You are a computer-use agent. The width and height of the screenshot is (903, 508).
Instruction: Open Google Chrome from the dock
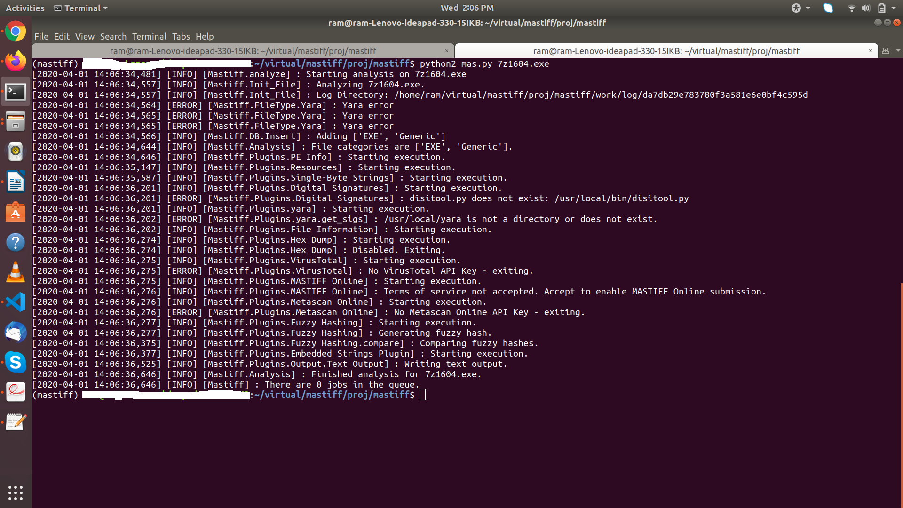coord(16,32)
